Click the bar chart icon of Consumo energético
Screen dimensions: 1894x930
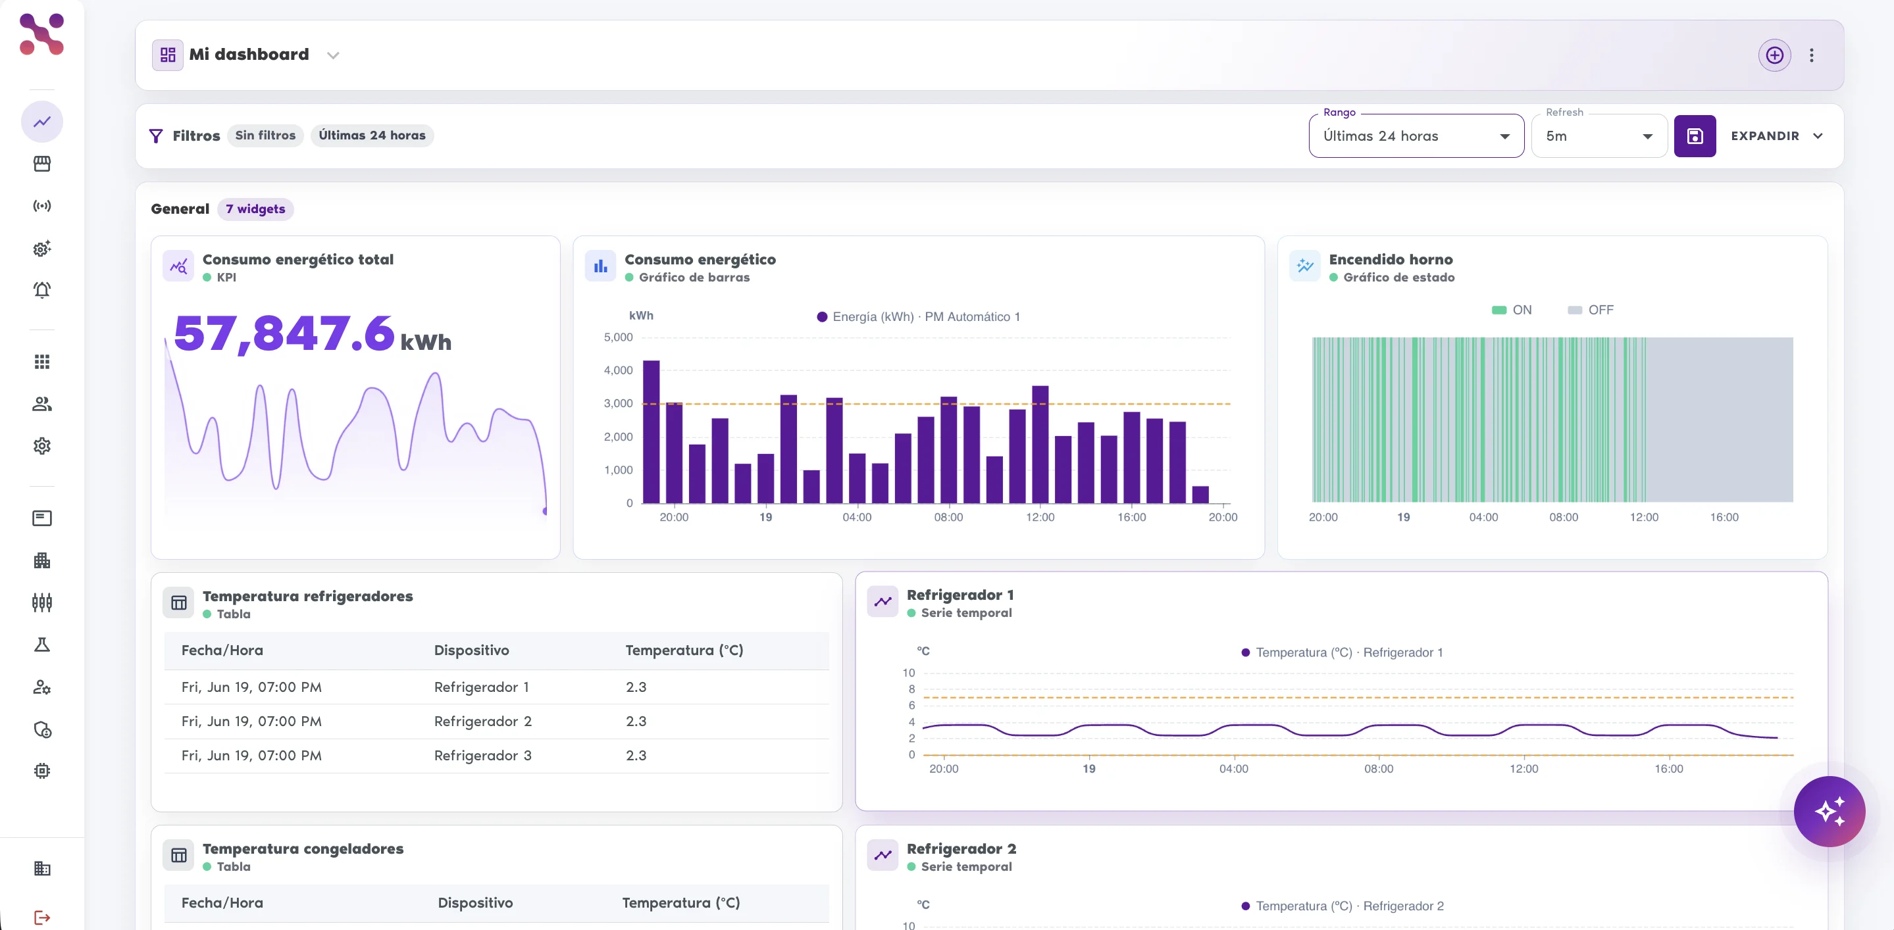600,266
